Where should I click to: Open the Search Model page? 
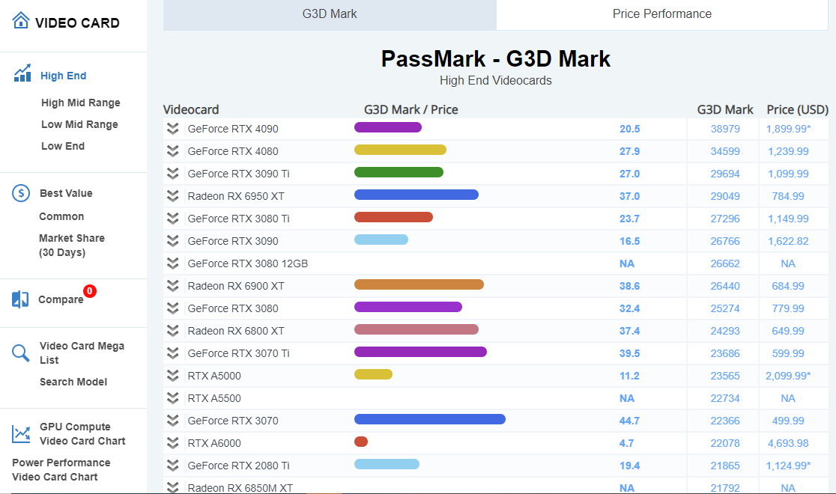(x=73, y=382)
